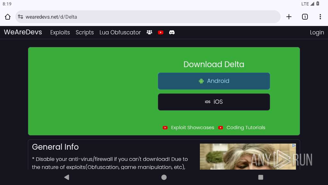The image size is (328, 185).
Task: Open the Exploits menu item
Action: click(60, 32)
